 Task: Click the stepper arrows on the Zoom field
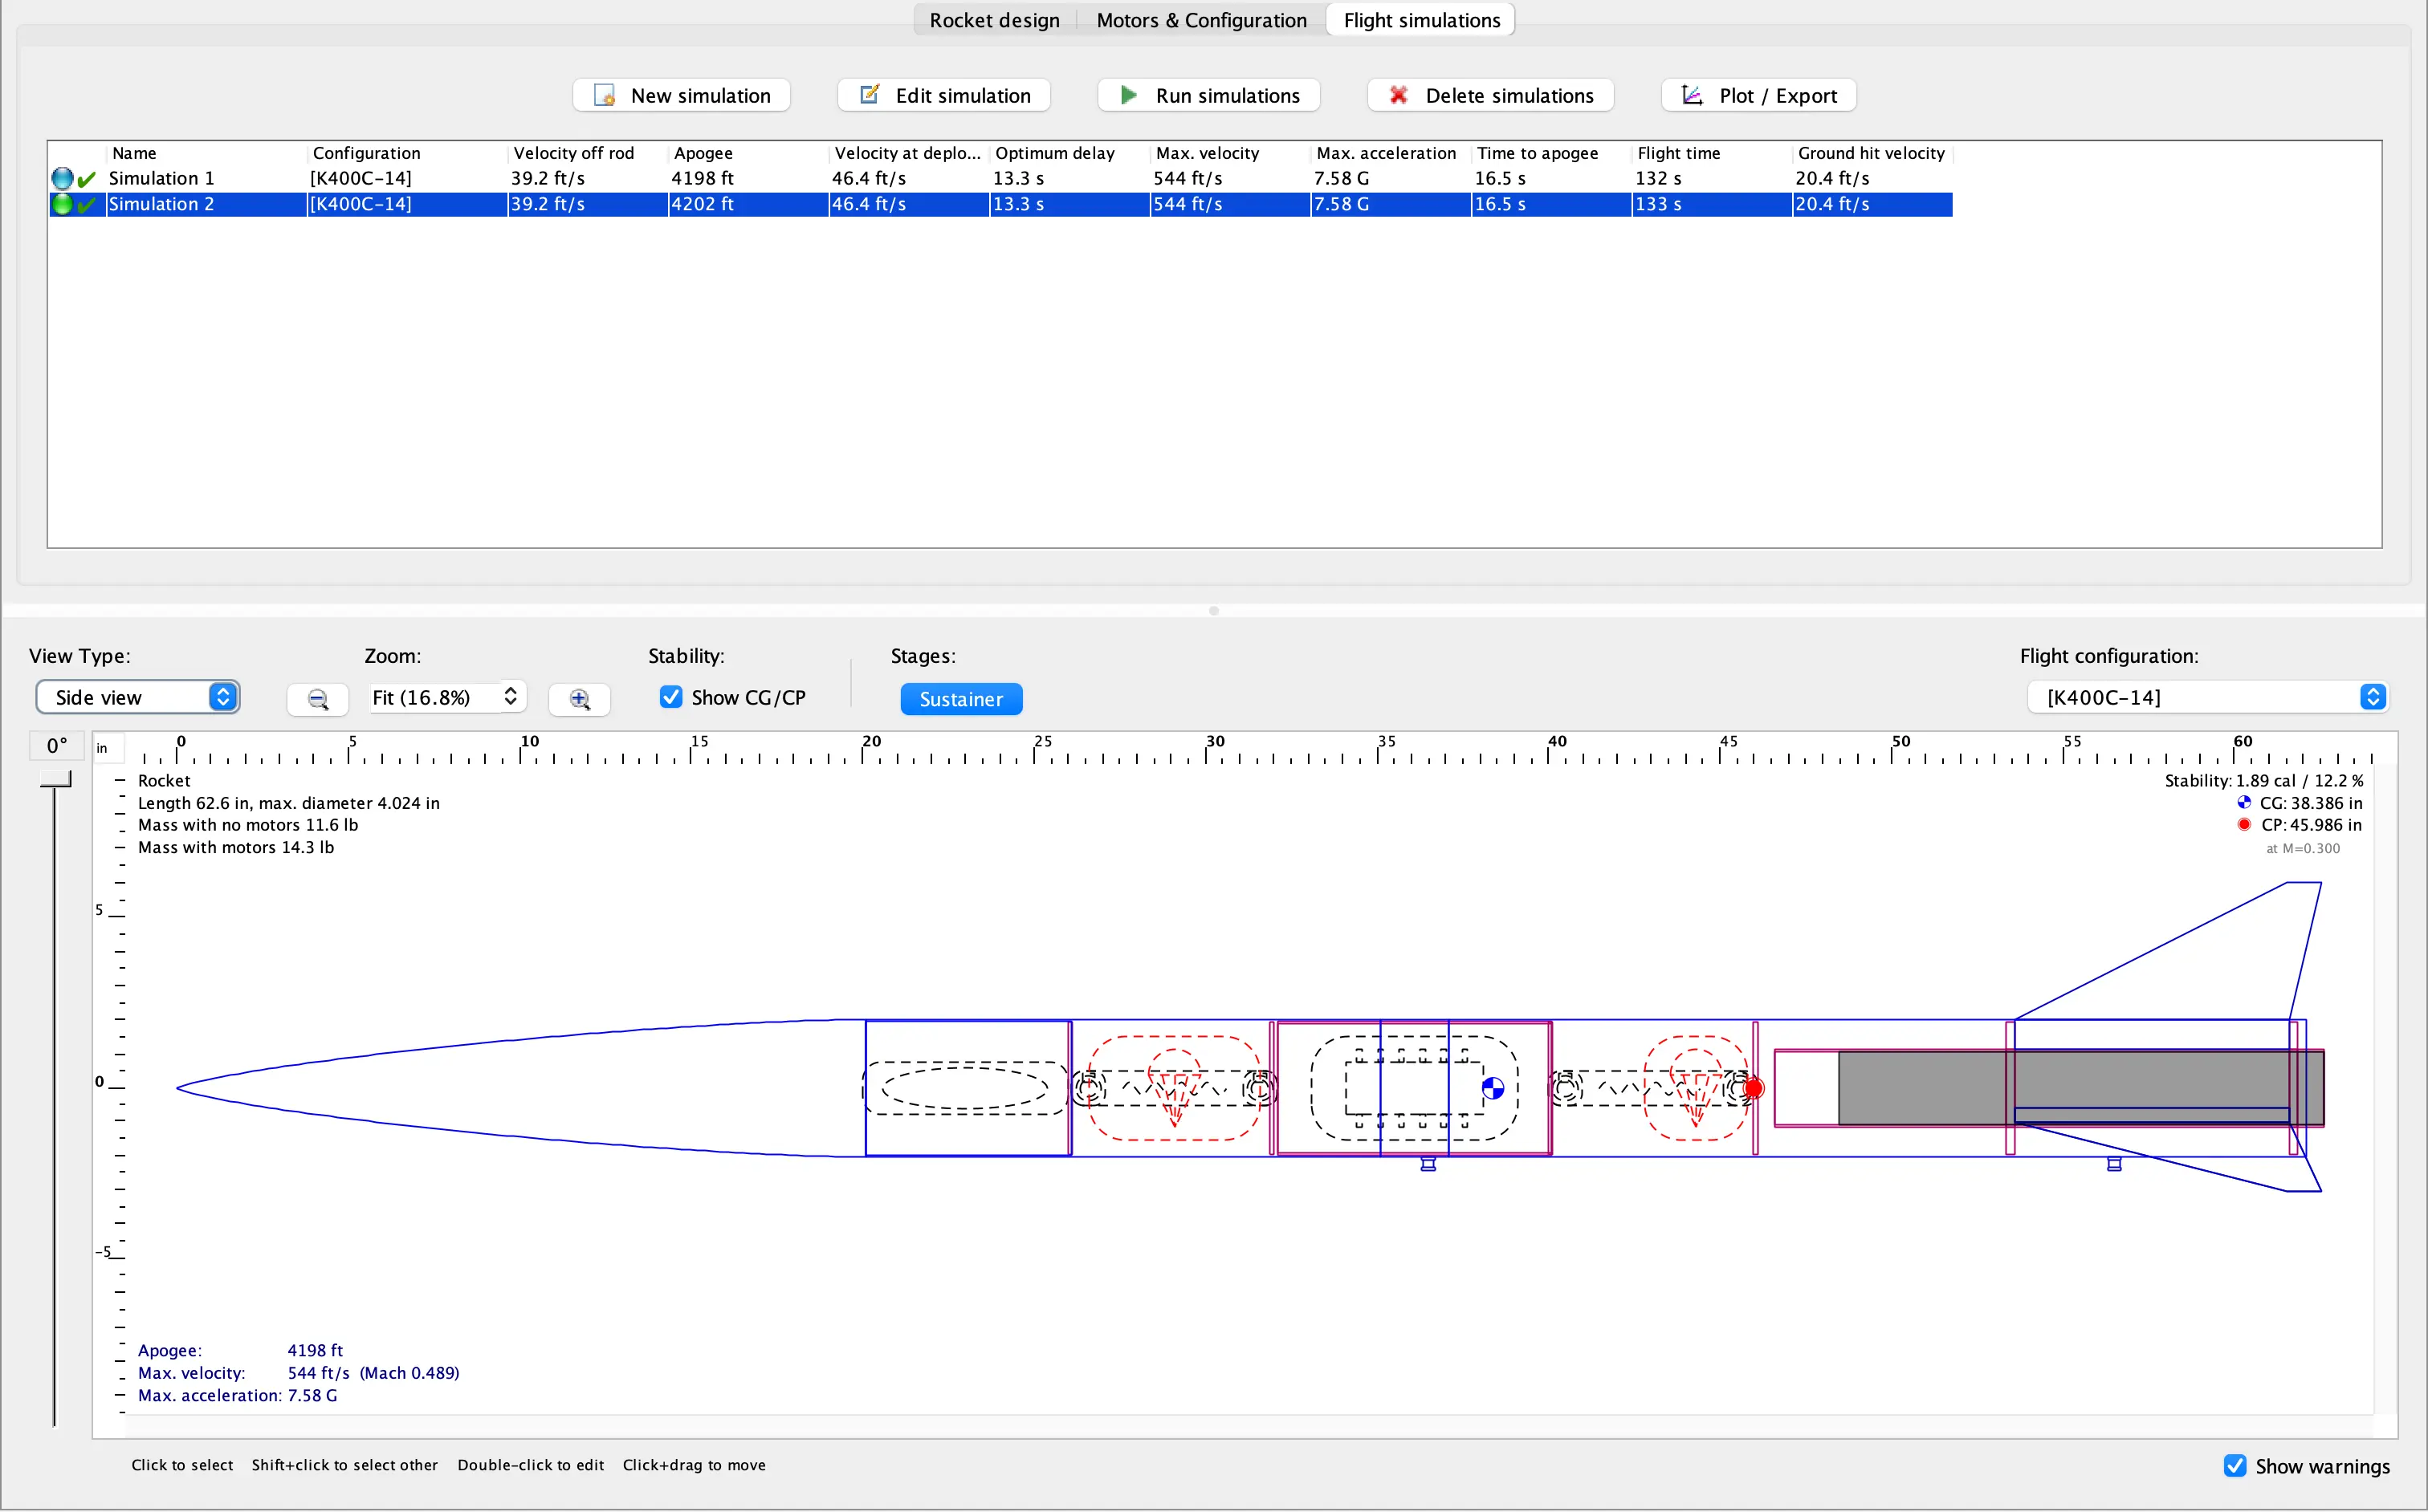[x=510, y=696]
